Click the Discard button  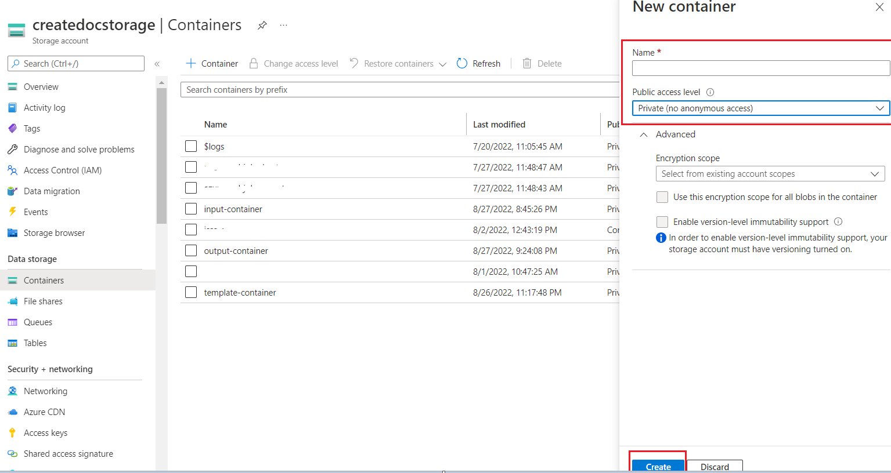tap(715, 466)
